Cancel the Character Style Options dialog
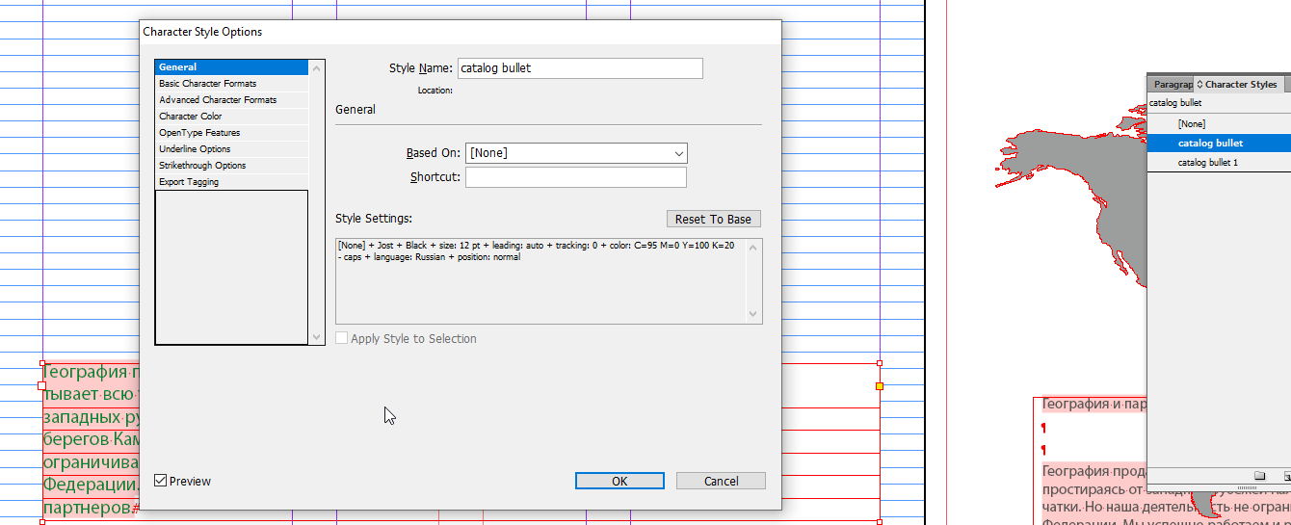Image resolution: width=1291 pixels, height=525 pixels. tap(721, 481)
